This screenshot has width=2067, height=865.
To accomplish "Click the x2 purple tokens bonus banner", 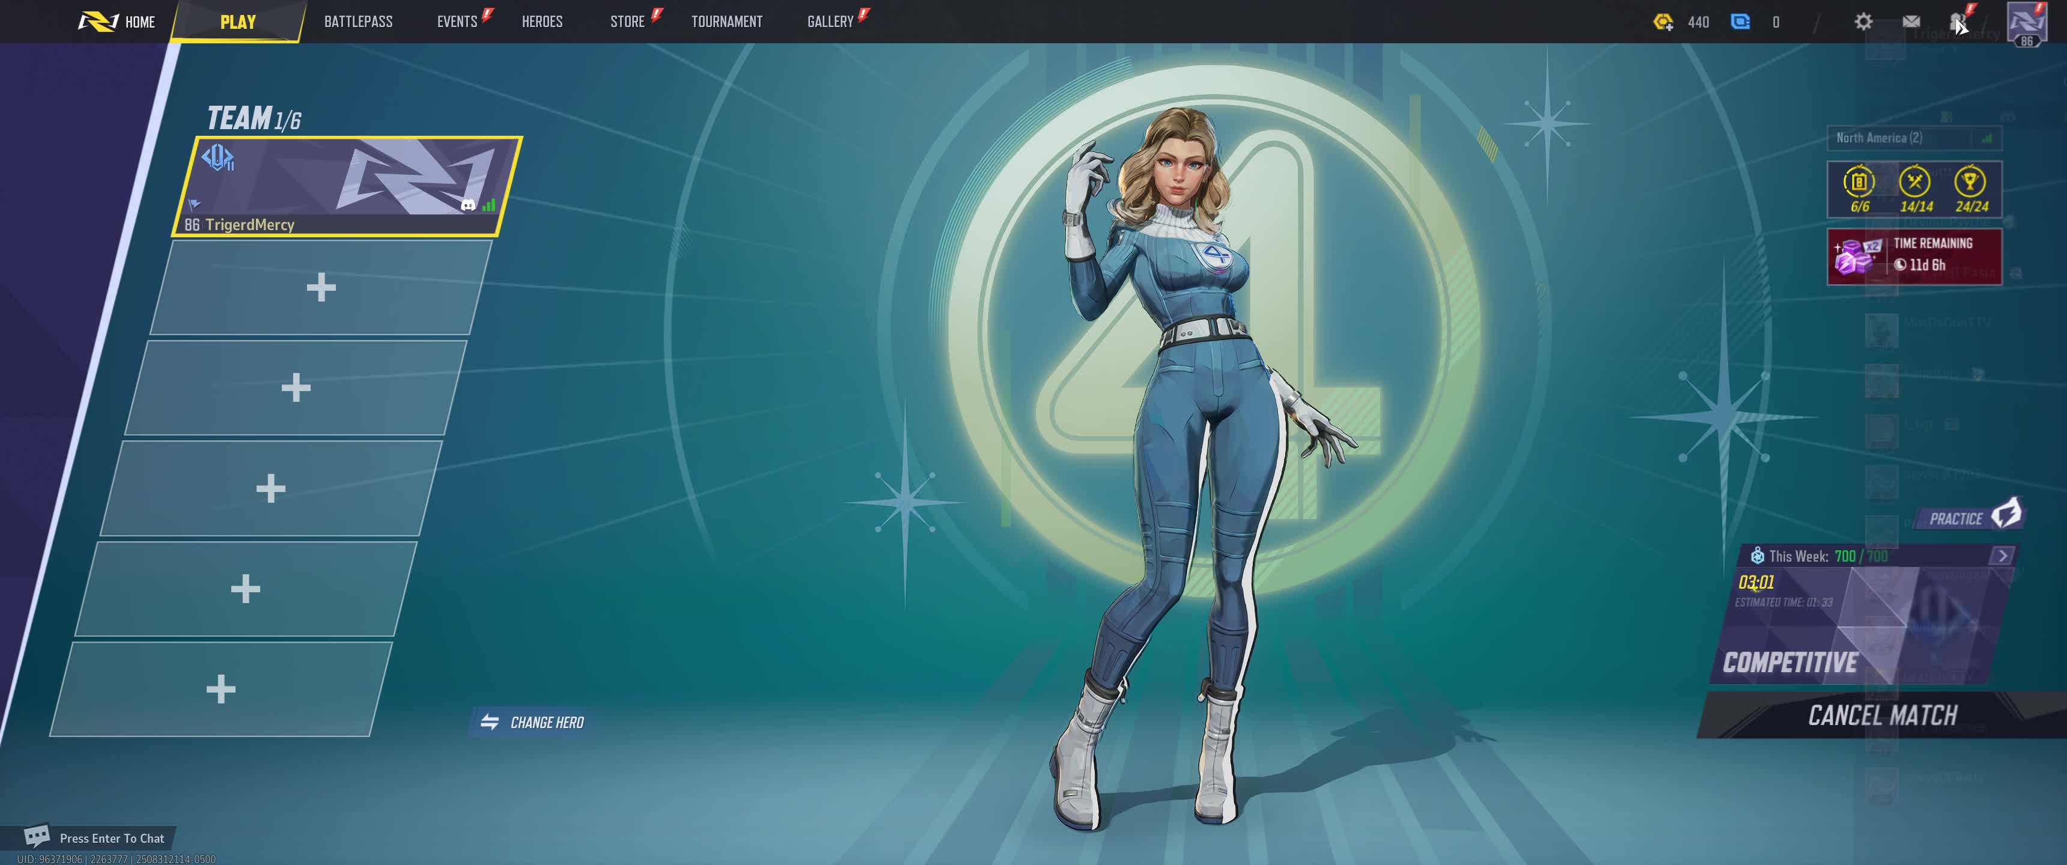I will (1914, 256).
